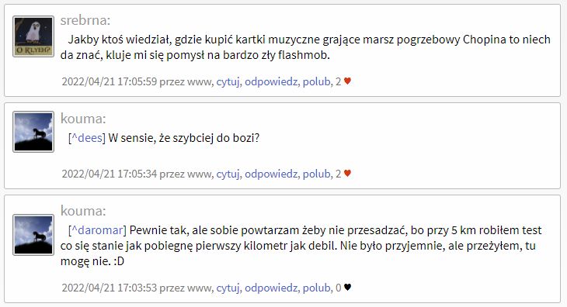The height and width of the screenshot is (307, 567).
Task: Open the kouma username above the dees reply
Action: pos(83,119)
